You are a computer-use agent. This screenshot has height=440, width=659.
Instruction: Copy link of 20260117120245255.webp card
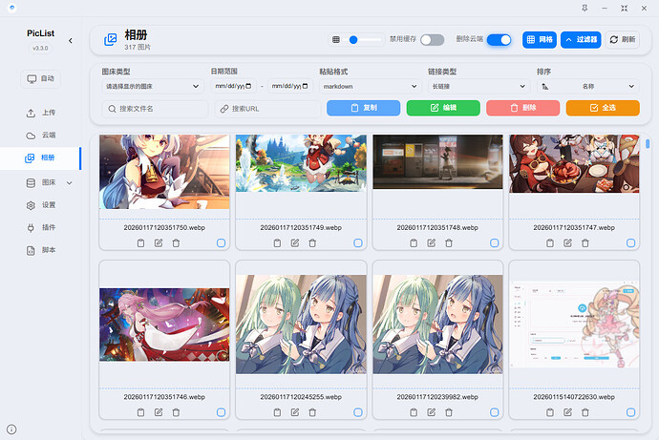[277, 412]
